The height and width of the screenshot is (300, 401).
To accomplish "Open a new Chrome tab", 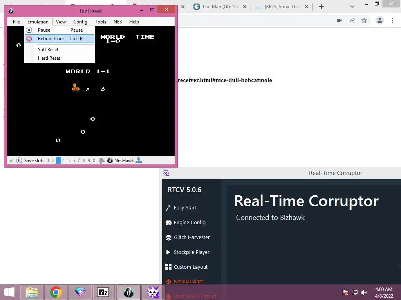I will [322, 7].
